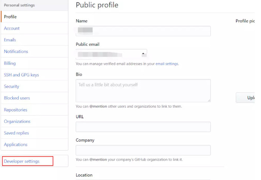Select Applications in the settings sidebar
Image resolution: width=261 pixels, height=180 pixels.
[16, 145]
